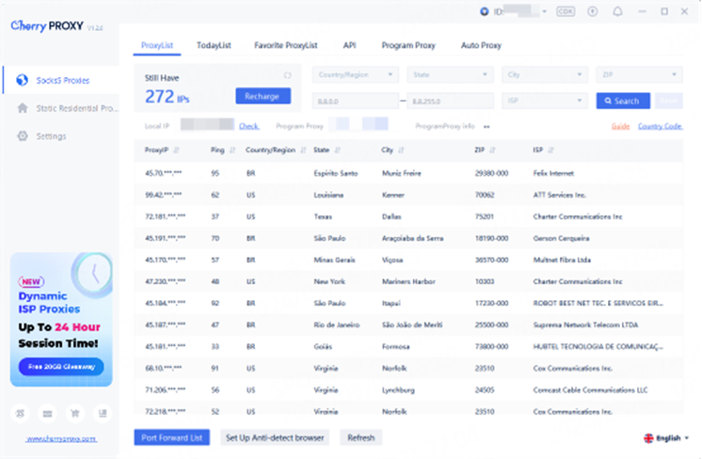Select proxy row 99.42.***.*** Kenner
Viewport: 702px width, 459px height.
(x=408, y=195)
